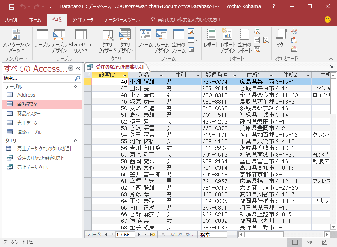Create a Blank Report
This screenshot has height=247, width=337.
pos(245,41)
